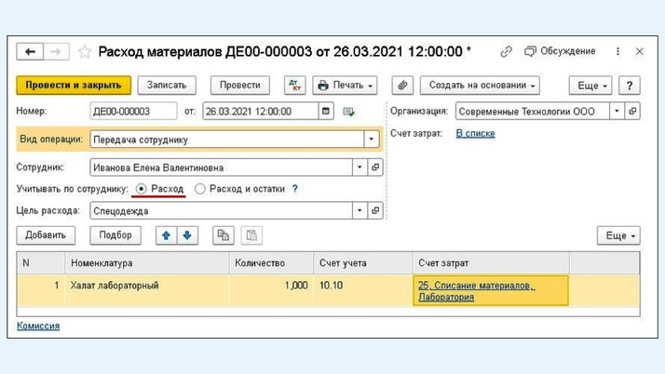
Task: Expand the Организация dropdown arrow
Action: [617, 111]
